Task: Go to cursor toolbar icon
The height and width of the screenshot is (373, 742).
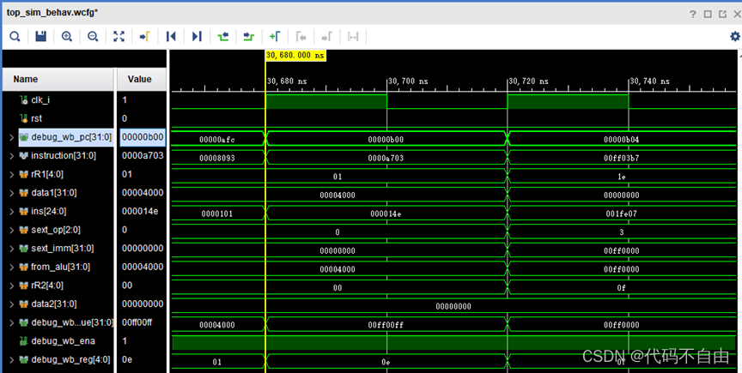Action: click(x=144, y=36)
